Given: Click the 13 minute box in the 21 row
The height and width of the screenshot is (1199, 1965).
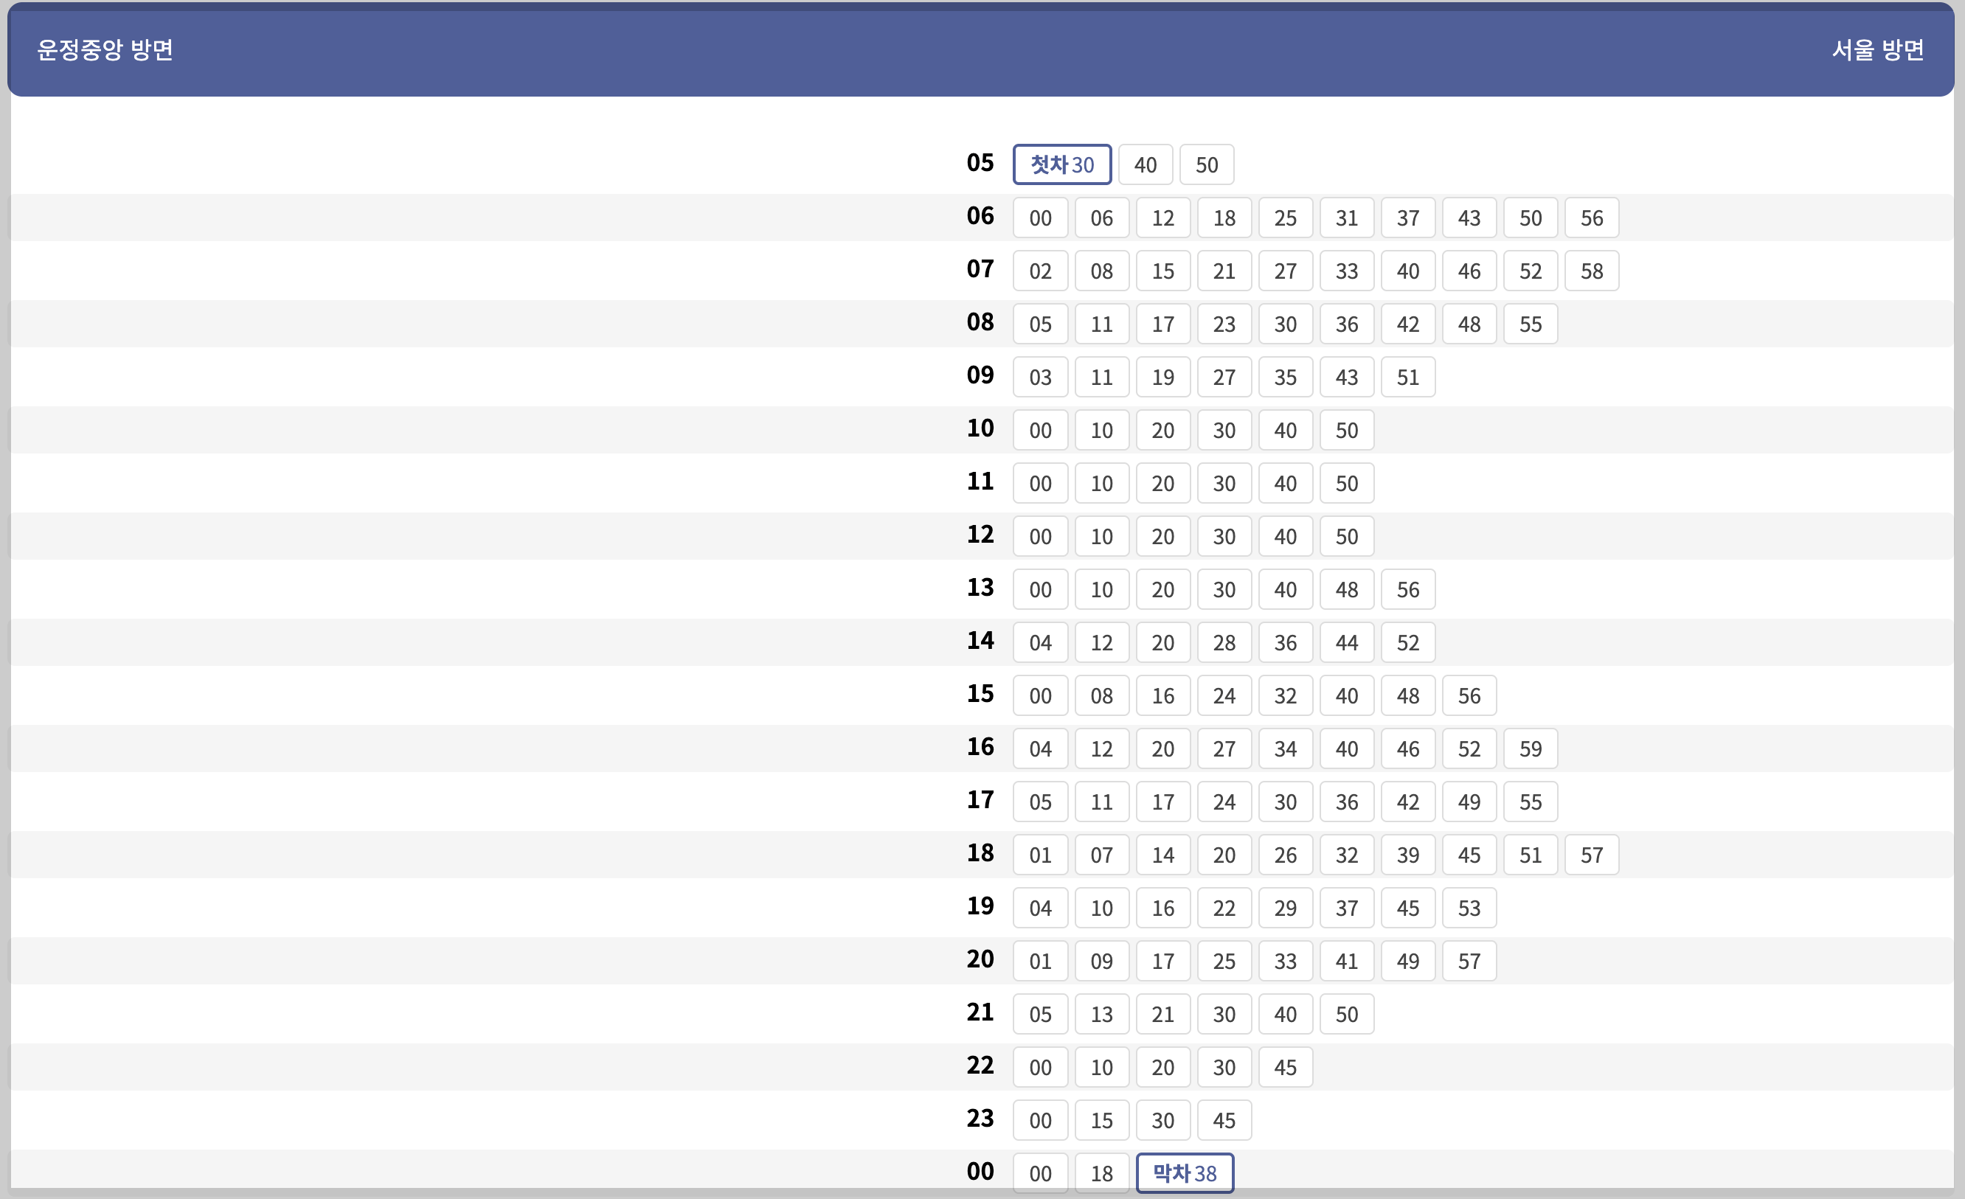Looking at the screenshot, I should click(x=1102, y=1014).
